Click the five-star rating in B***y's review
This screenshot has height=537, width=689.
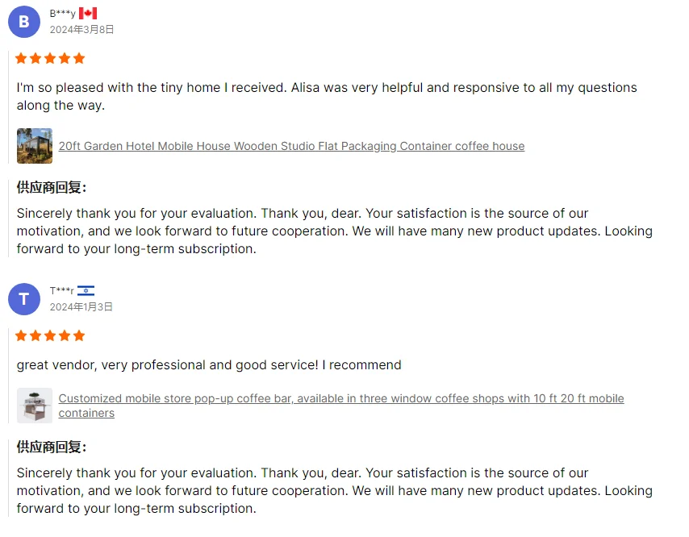click(50, 58)
